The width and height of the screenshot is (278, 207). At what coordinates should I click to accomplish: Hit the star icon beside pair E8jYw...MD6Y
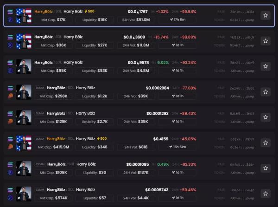265,143
